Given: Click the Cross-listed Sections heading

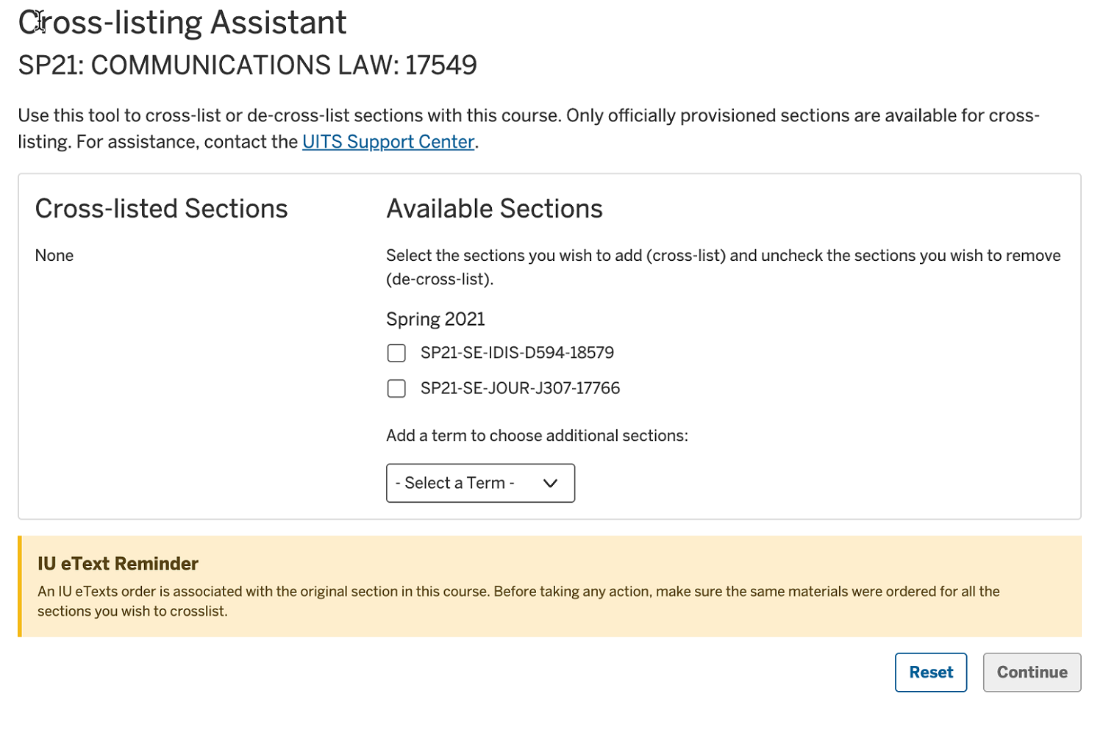Looking at the screenshot, I should click(x=161, y=209).
